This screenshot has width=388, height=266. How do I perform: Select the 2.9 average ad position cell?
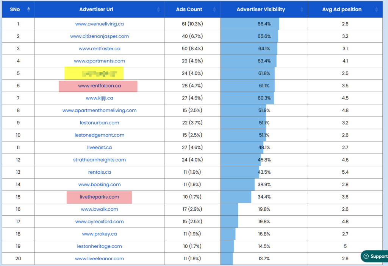click(345, 259)
